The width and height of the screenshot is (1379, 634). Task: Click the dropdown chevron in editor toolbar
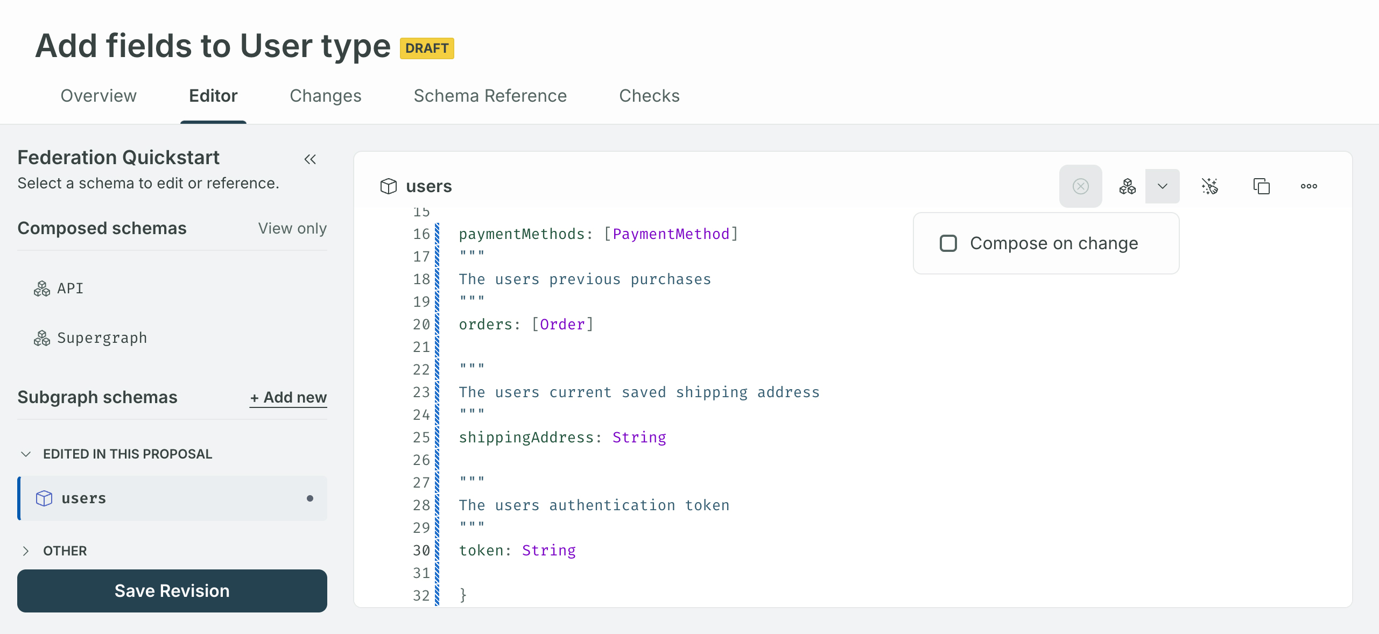point(1162,186)
